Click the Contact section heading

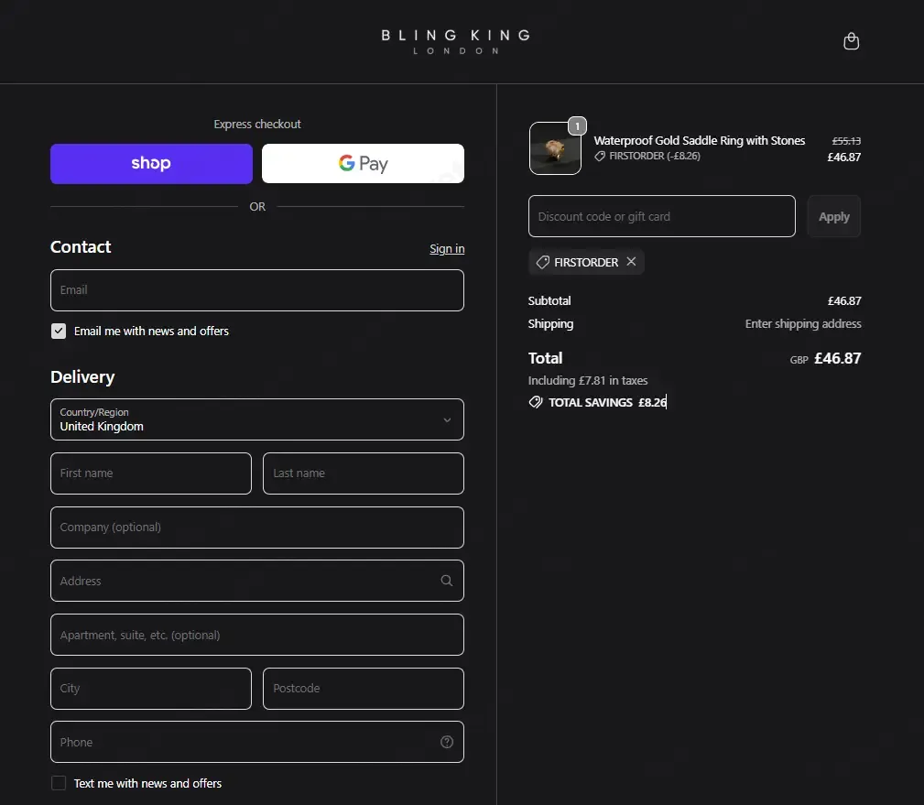pyautogui.click(x=81, y=247)
